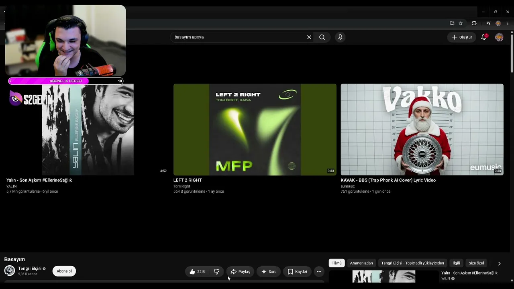Open more actions for the Basayım video
Viewport: 514px width, 289px height.
[319, 272]
